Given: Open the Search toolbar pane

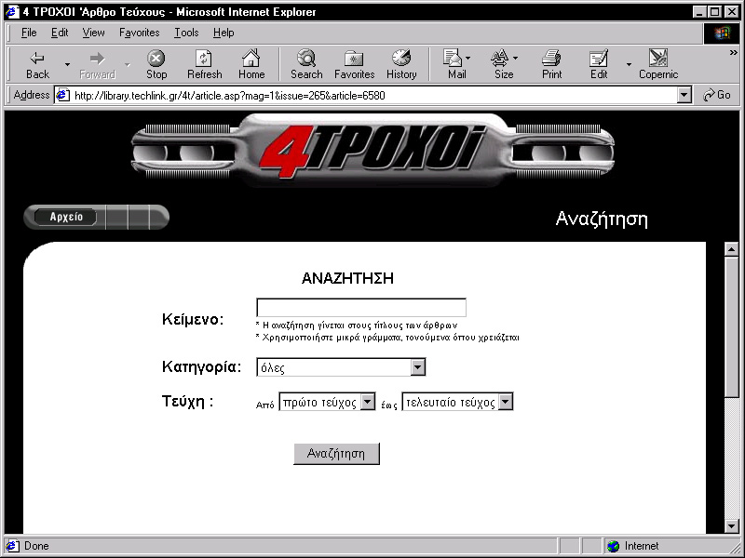Looking at the screenshot, I should click(x=306, y=64).
